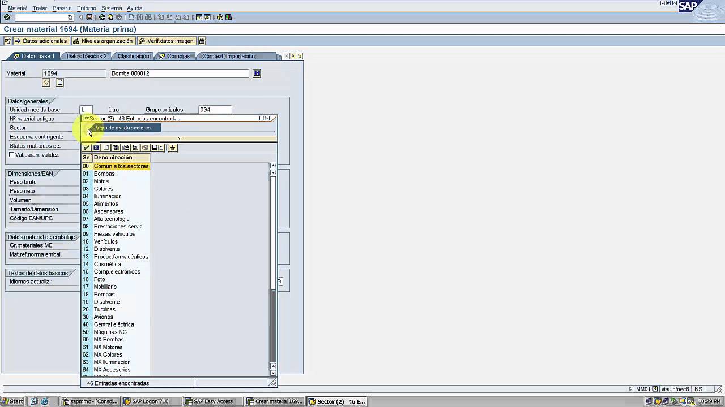Click the collapse arrow left of the command field
This screenshot has height=407, width=725.
tap(81, 18)
